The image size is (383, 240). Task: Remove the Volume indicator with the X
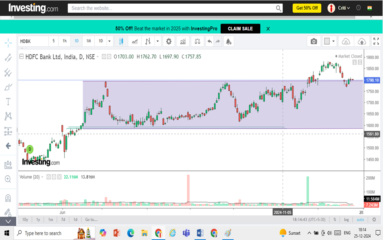click(x=59, y=177)
